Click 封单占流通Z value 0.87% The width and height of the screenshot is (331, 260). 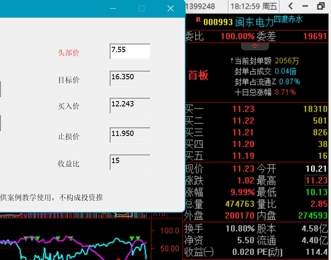pyautogui.click(x=290, y=81)
